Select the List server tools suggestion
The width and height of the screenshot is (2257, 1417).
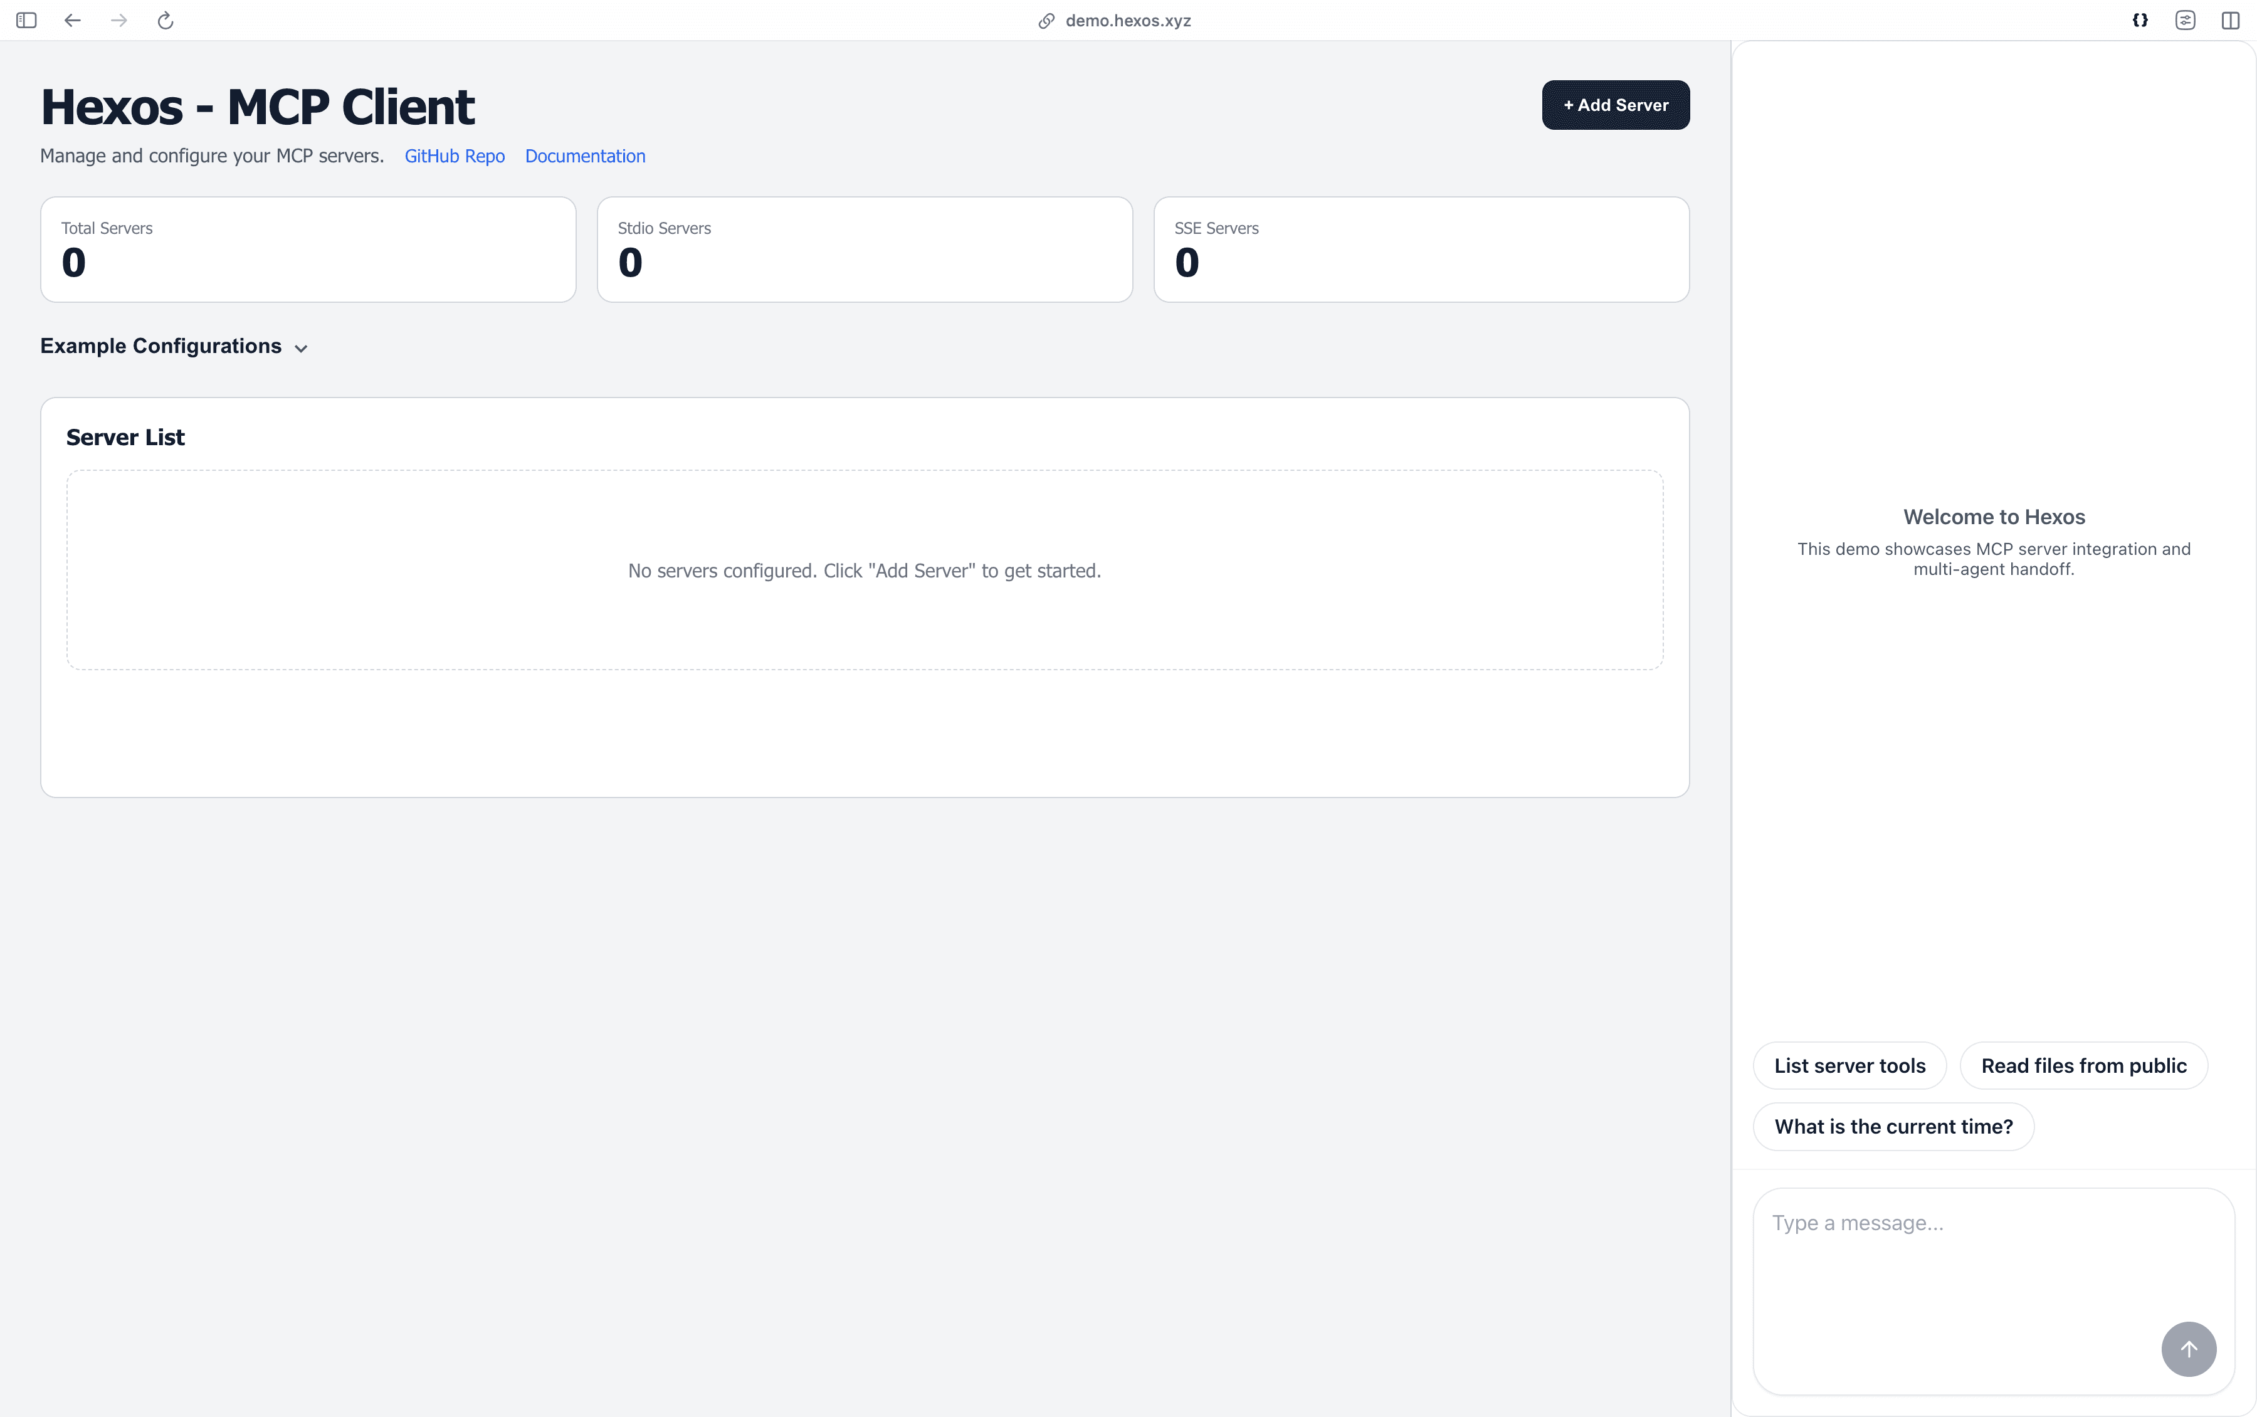(x=1849, y=1065)
